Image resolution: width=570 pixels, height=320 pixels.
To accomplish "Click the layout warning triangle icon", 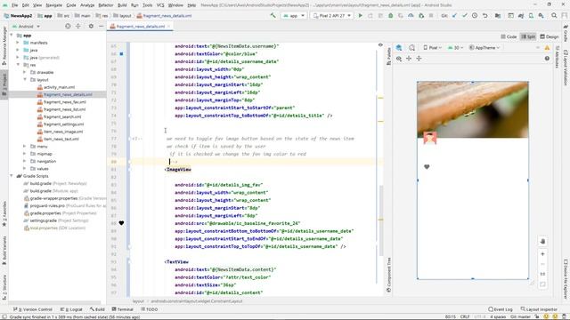I will pos(547,47).
